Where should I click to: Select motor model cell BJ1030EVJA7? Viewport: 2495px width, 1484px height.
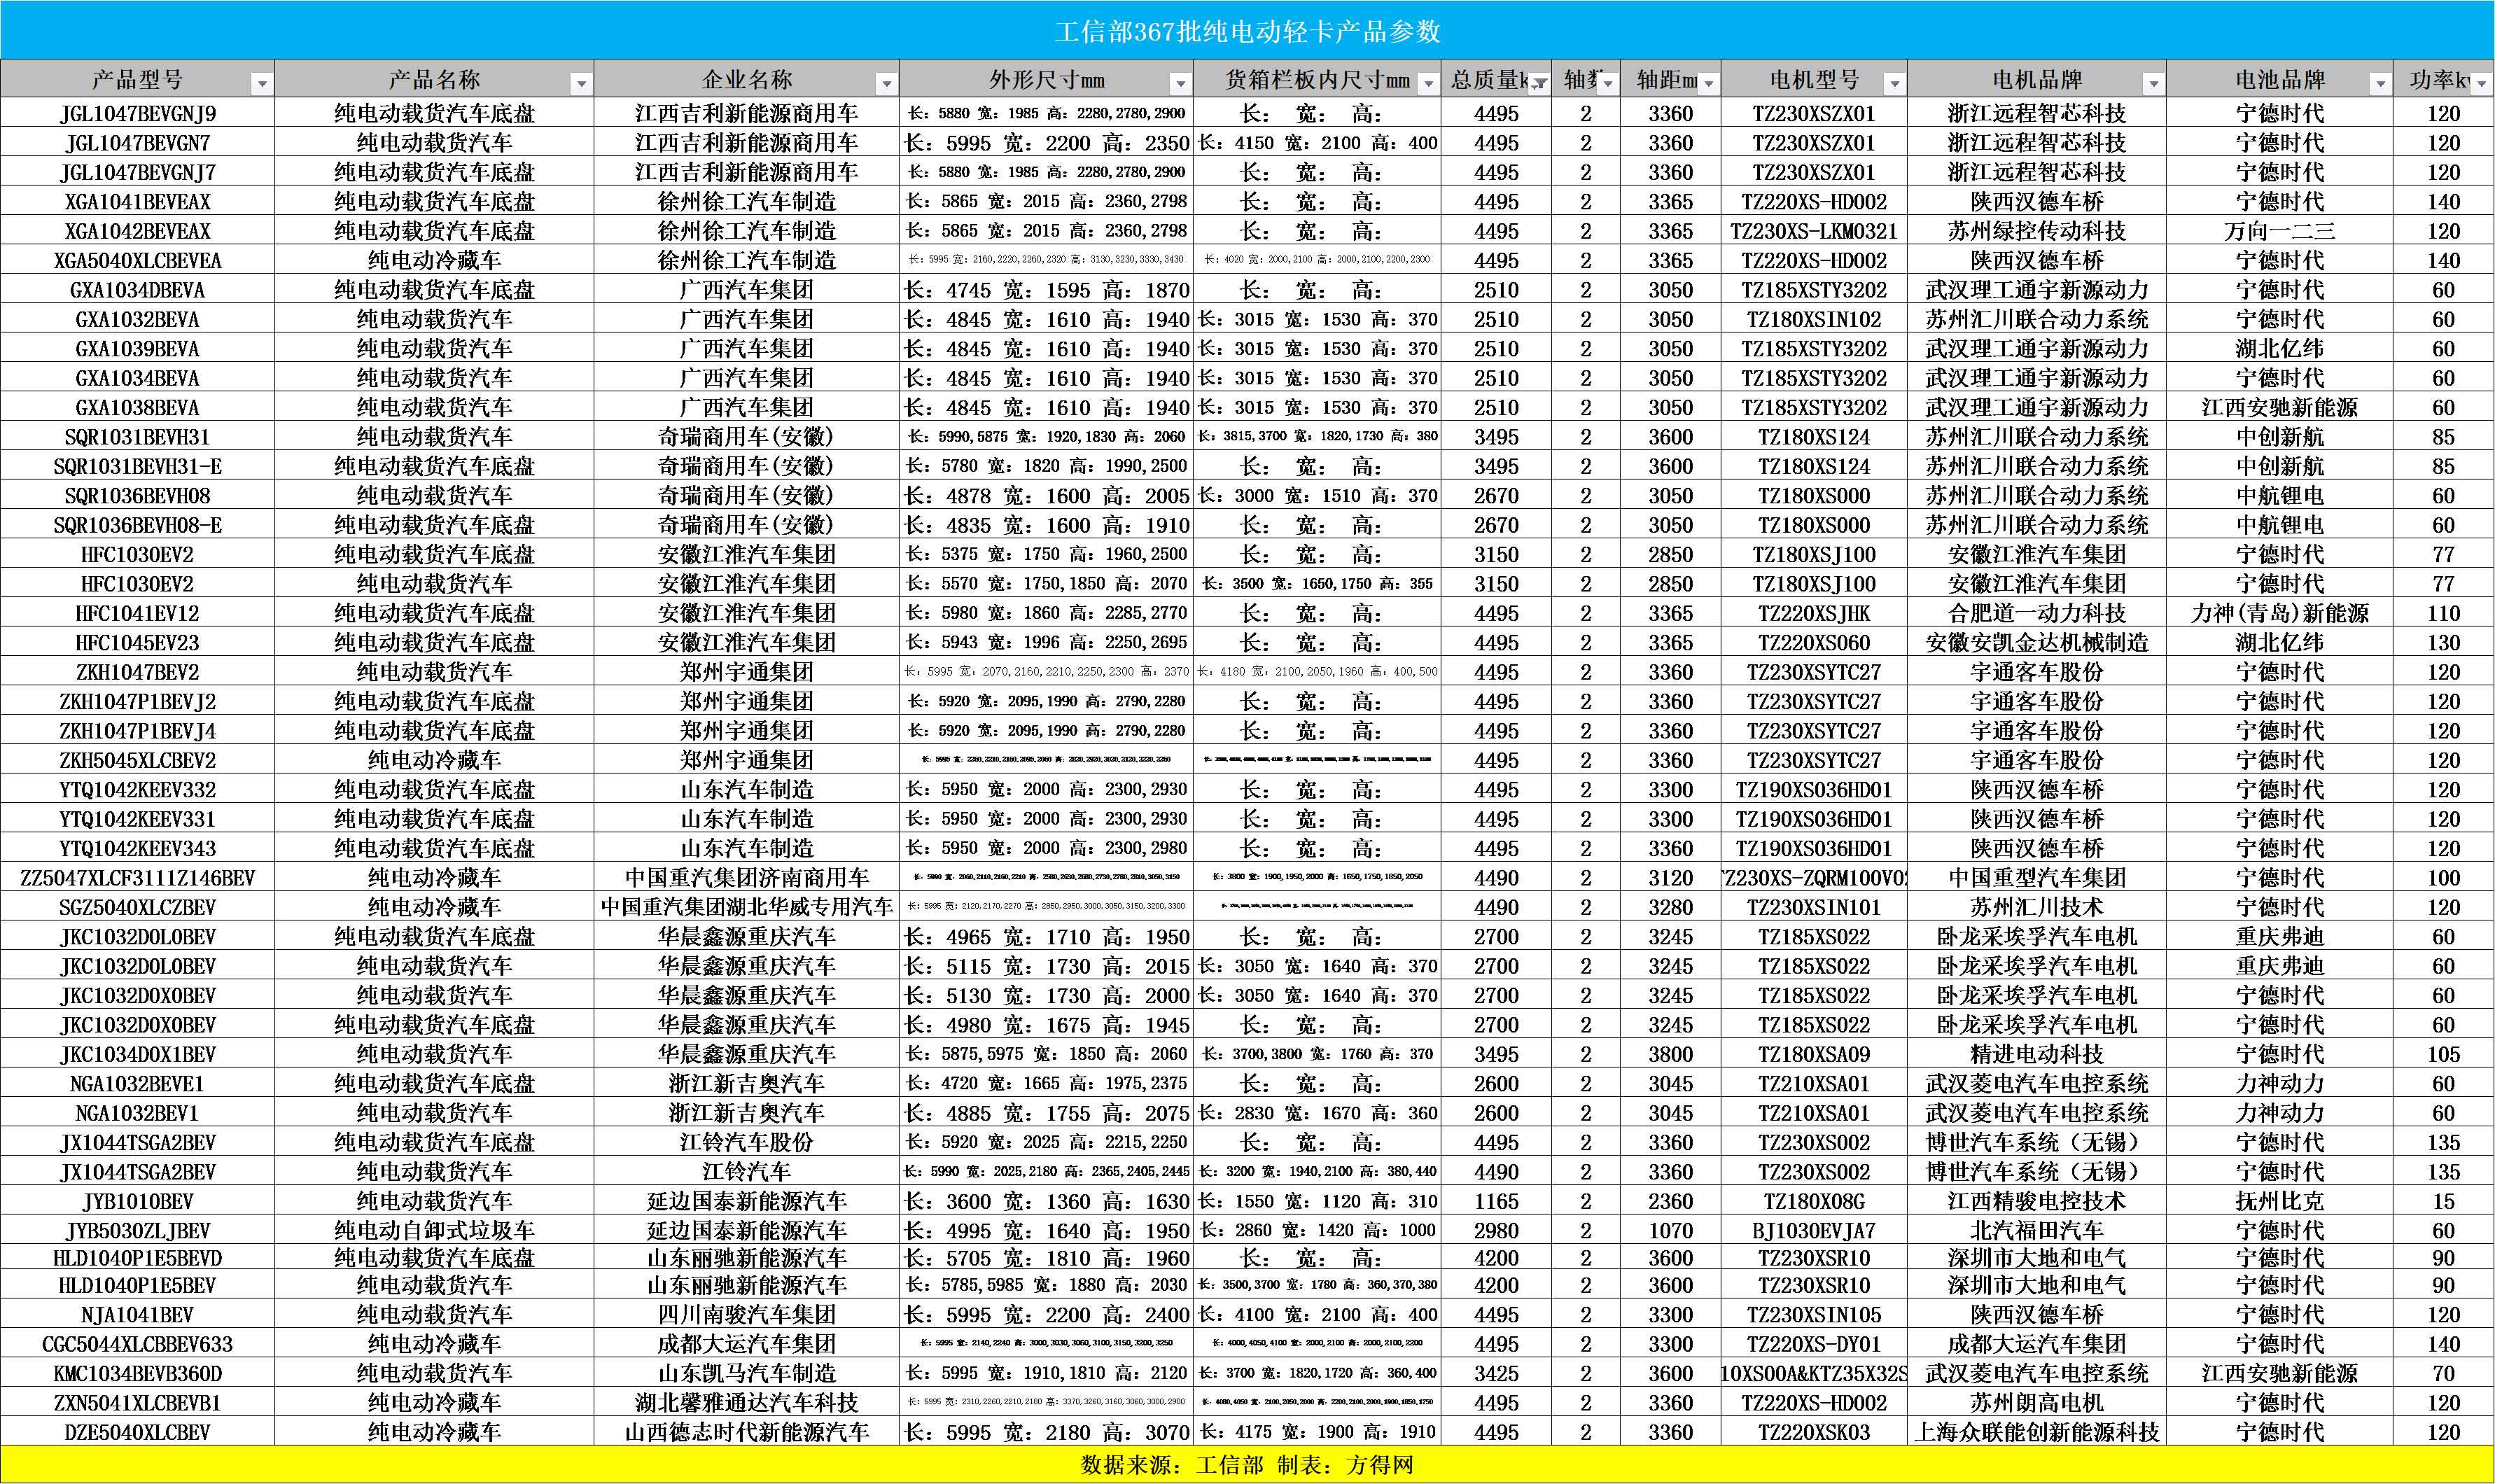click(x=1814, y=1231)
